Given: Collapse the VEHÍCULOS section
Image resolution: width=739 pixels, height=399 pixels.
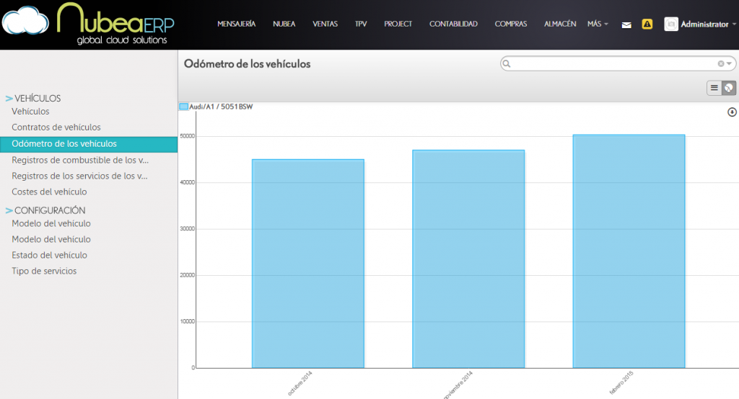Looking at the screenshot, I should [x=33, y=99].
